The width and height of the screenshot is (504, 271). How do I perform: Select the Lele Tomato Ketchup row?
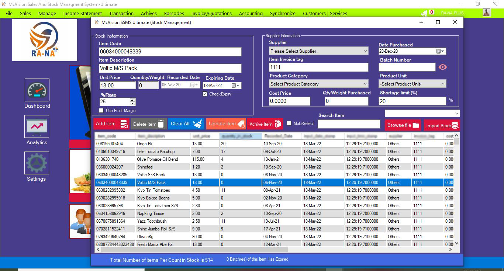point(274,151)
